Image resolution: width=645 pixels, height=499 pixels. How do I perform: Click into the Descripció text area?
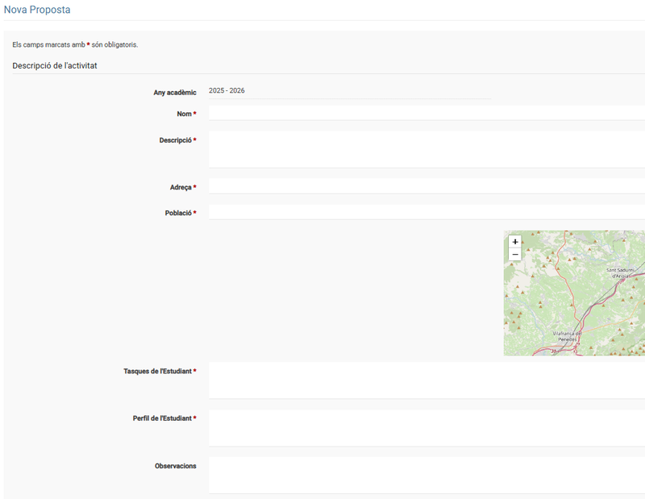coord(426,149)
